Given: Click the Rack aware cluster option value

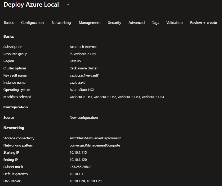Looking at the screenshot, I should point(84,68).
